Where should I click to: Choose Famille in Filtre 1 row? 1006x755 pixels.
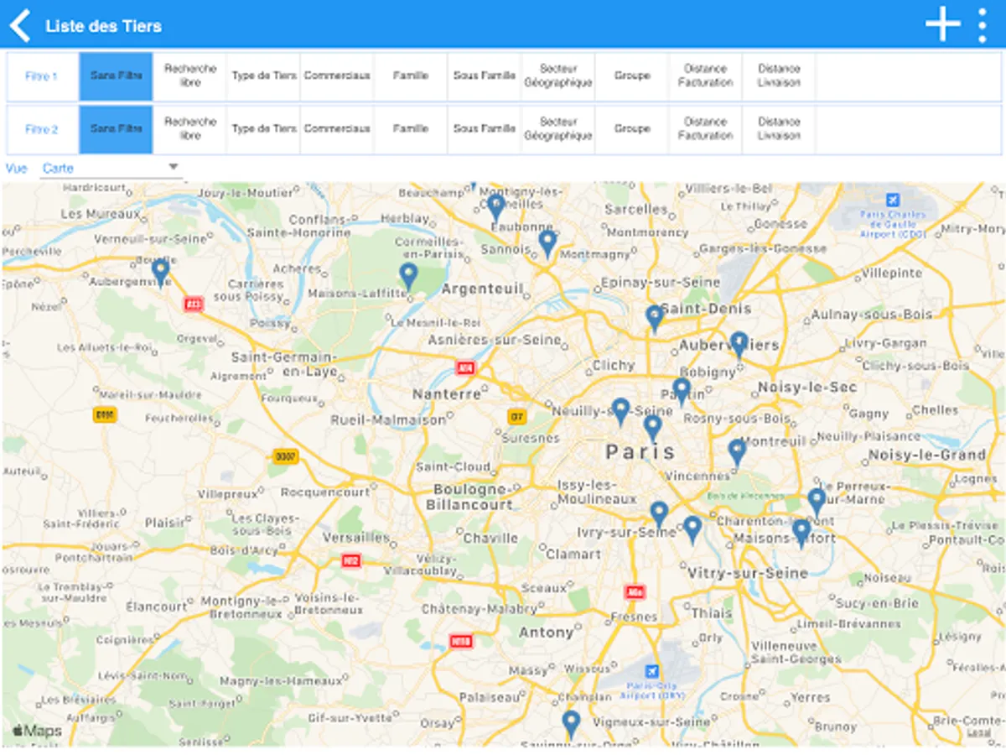pos(411,76)
